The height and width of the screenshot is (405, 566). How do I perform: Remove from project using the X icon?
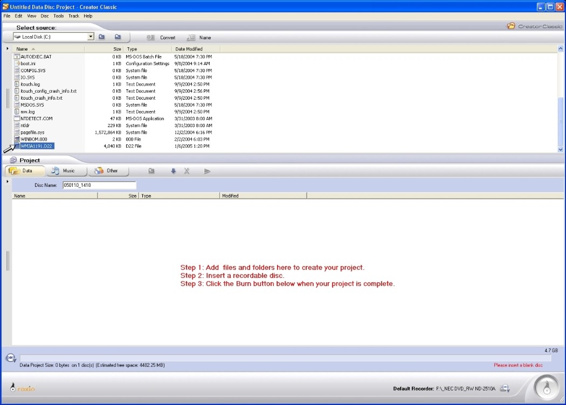pos(187,171)
